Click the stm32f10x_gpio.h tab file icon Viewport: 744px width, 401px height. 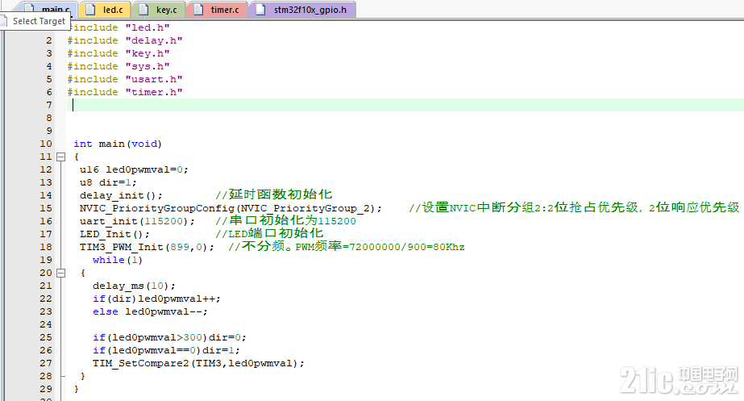[260, 10]
